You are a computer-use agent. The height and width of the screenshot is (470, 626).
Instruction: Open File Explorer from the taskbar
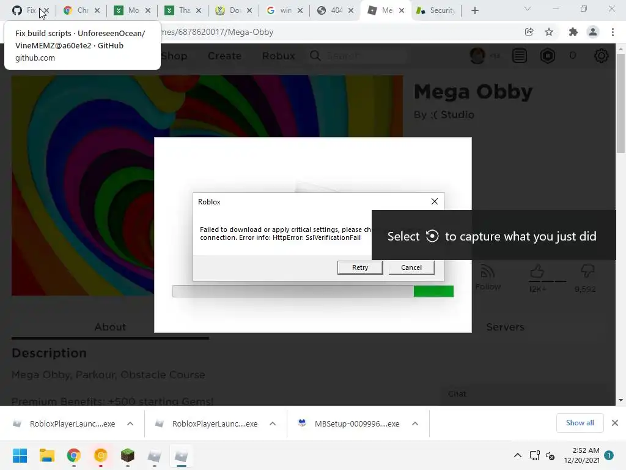click(x=46, y=455)
